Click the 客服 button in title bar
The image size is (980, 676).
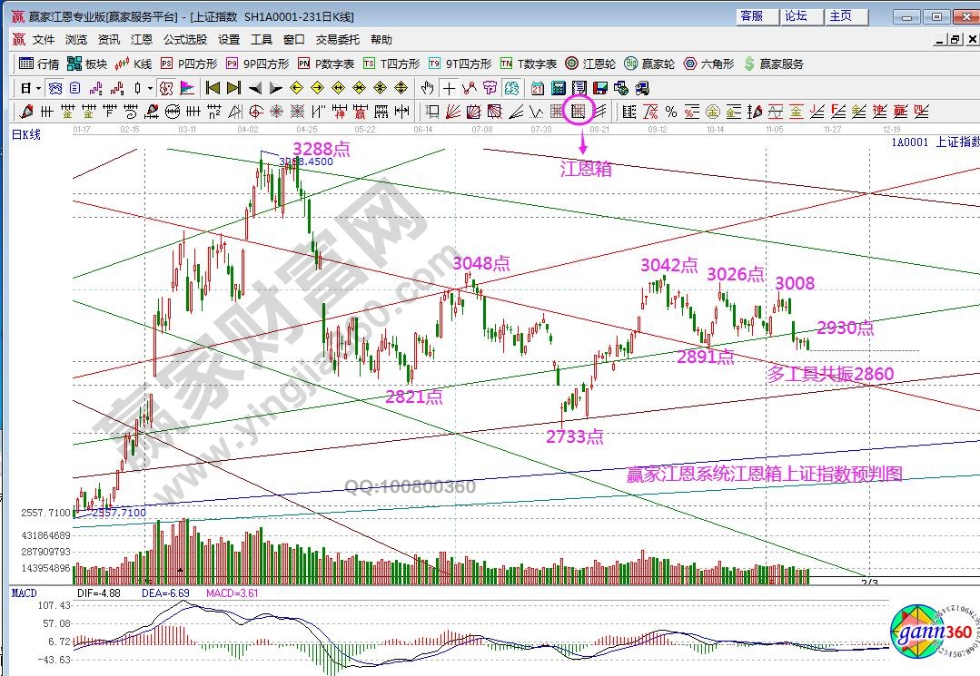[x=751, y=16]
